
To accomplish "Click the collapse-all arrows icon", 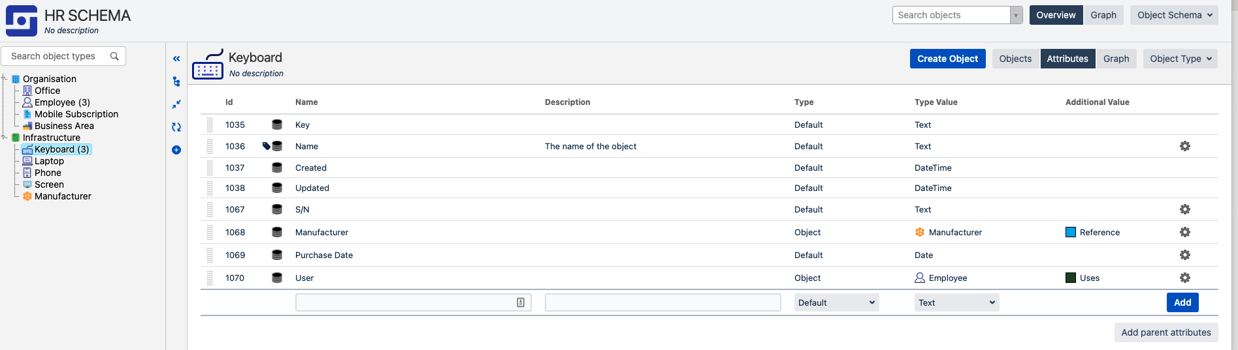I will pyautogui.click(x=176, y=104).
